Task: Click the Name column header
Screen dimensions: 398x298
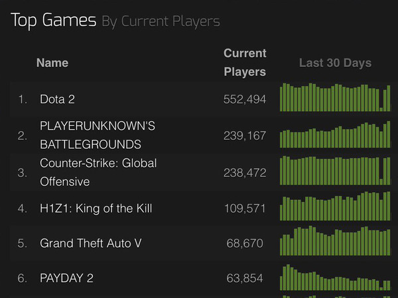Action: pyautogui.click(x=52, y=63)
